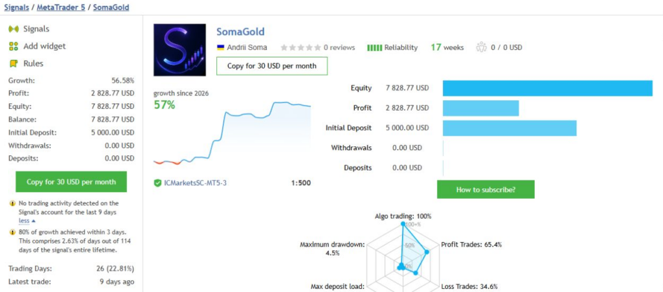Click Latest trade 9 days ago value
This screenshot has width=663, height=292.
[117, 282]
